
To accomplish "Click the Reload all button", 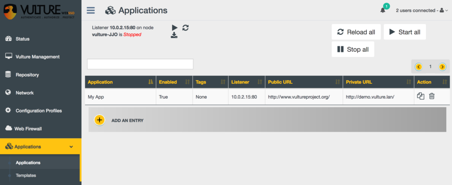I will [356, 32].
